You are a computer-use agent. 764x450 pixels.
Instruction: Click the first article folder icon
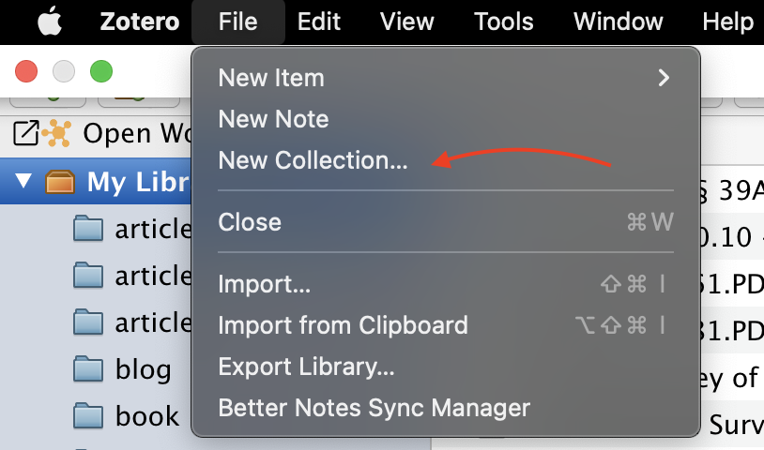pyautogui.click(x=88, y=229)
